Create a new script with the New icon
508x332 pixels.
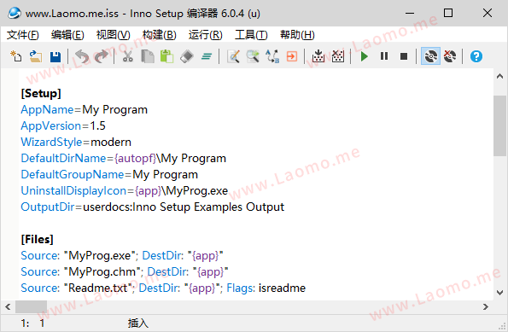tap(16, 56)
